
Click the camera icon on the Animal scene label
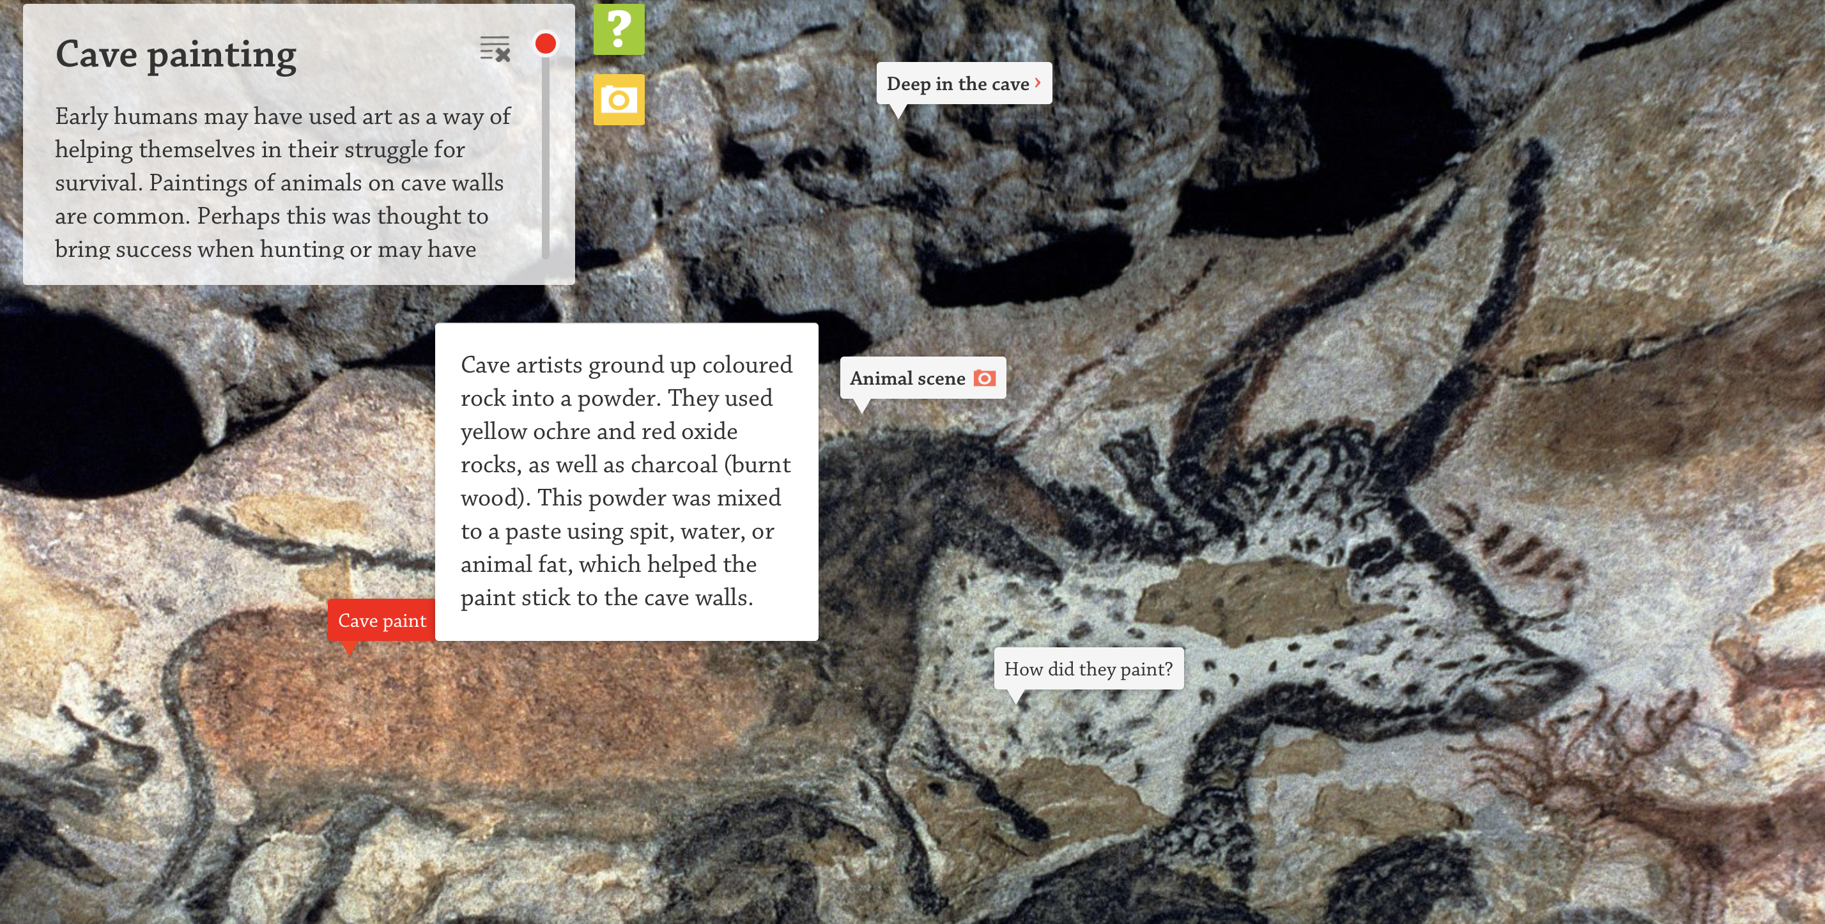tap(984, 378)
